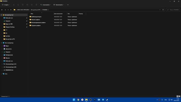This screenshot has height=102, width=181.
Task: Switch to large icons view in status bar
Action: pos(180,96)
